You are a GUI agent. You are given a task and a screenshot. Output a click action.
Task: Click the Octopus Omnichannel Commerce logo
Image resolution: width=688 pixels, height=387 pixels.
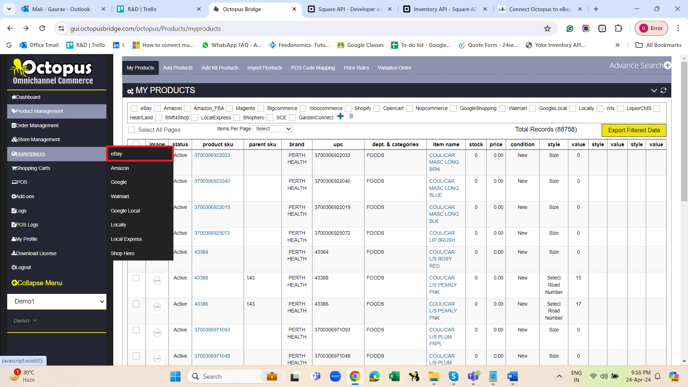53,72
